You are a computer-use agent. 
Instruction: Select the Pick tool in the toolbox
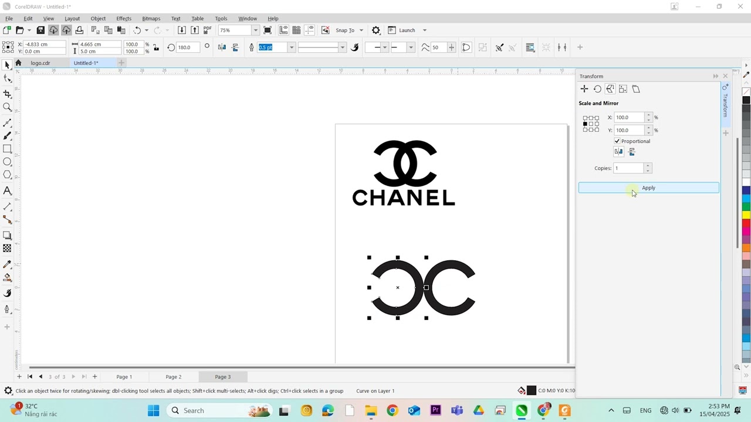(x=7, y=65)
